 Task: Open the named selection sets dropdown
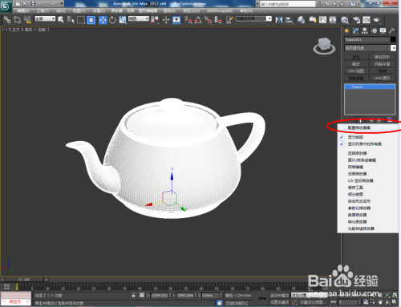pos(253,18)
